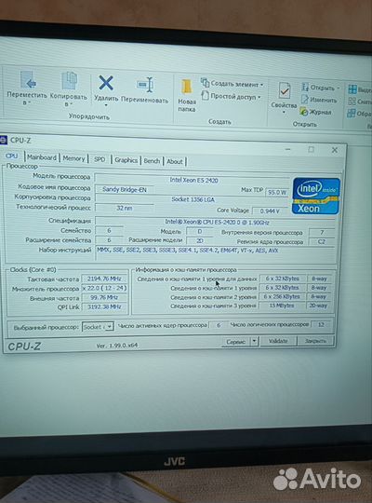This screenshot has width=372, height=503.
Task: Click the 3192.38 MHz QPI Link value
Action: click(104, 306)
